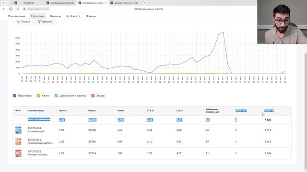Click the impressions value 27294
This screenshot has height=172, width=307.
[92, 153]
